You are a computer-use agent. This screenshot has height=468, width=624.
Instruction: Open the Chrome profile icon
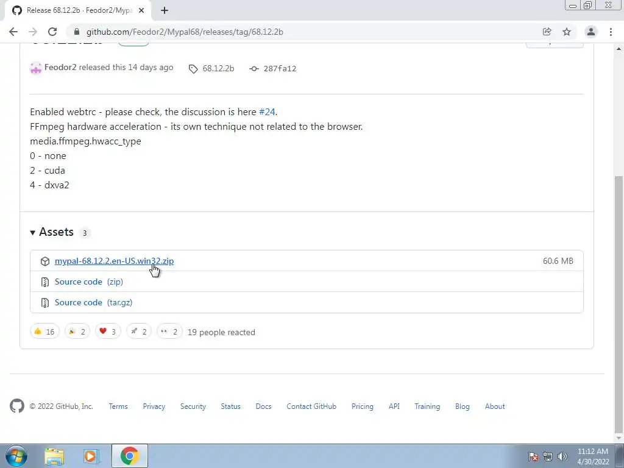[591, 32]
